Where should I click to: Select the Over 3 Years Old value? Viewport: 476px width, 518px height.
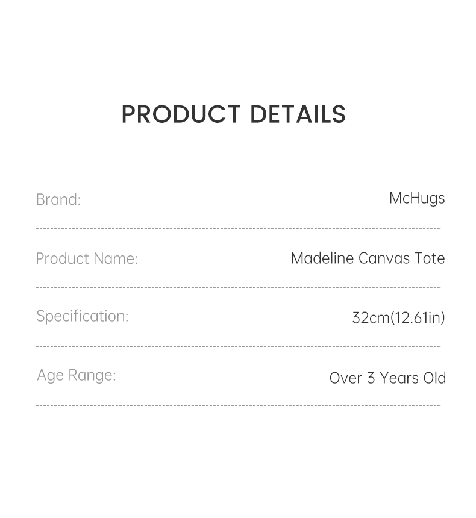(387, 378)
